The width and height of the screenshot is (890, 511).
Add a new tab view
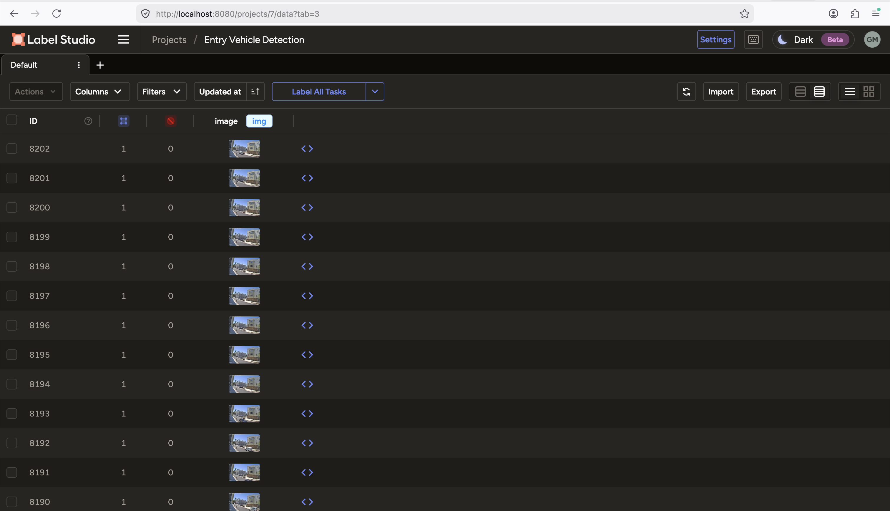[100, 65]
